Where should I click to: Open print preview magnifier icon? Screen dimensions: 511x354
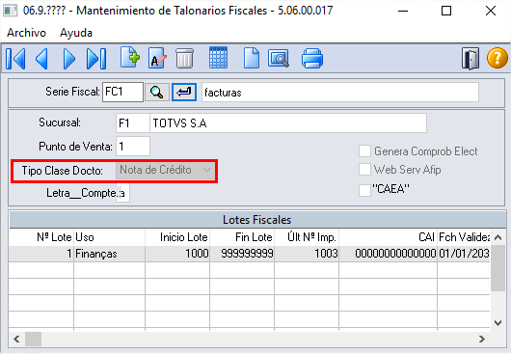pos(279,58)
